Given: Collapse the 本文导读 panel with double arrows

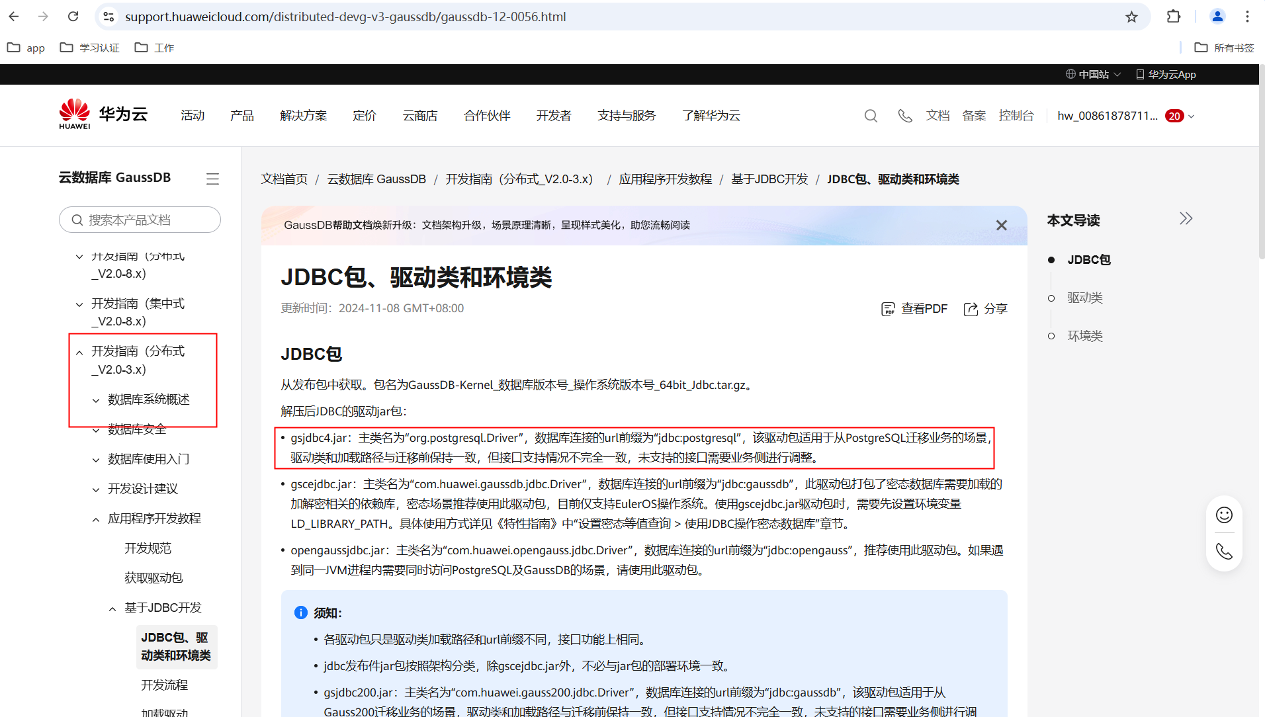Looking at the screenshot, I should [1186, 219].
